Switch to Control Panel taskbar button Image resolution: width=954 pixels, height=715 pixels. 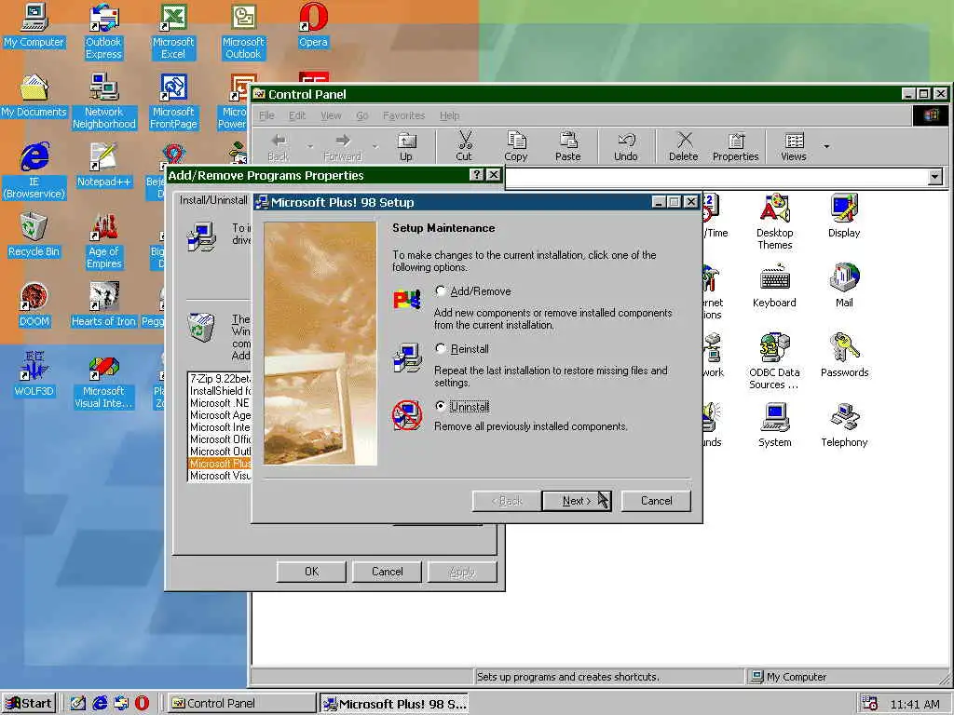pyautogui.click(x=242, y=704)
